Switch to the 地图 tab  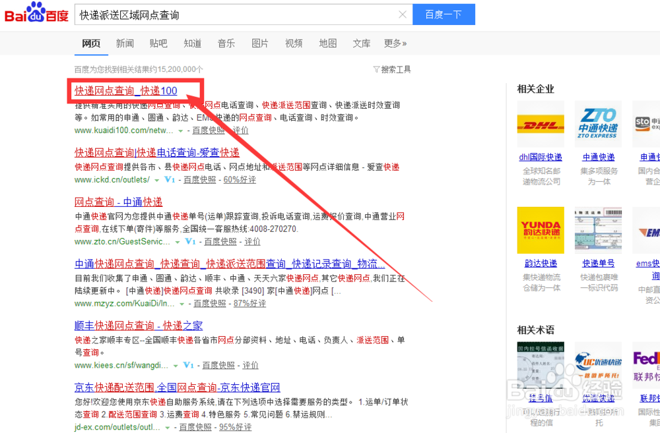(x=327, y=43)
